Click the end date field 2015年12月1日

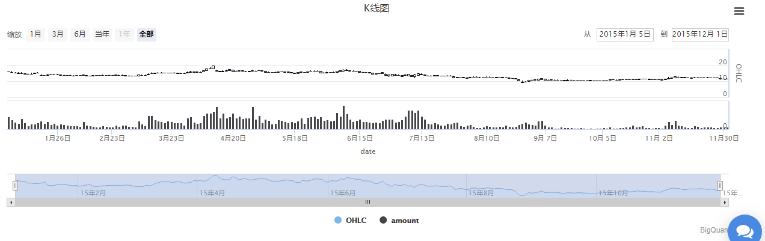(x=700, y=34)
